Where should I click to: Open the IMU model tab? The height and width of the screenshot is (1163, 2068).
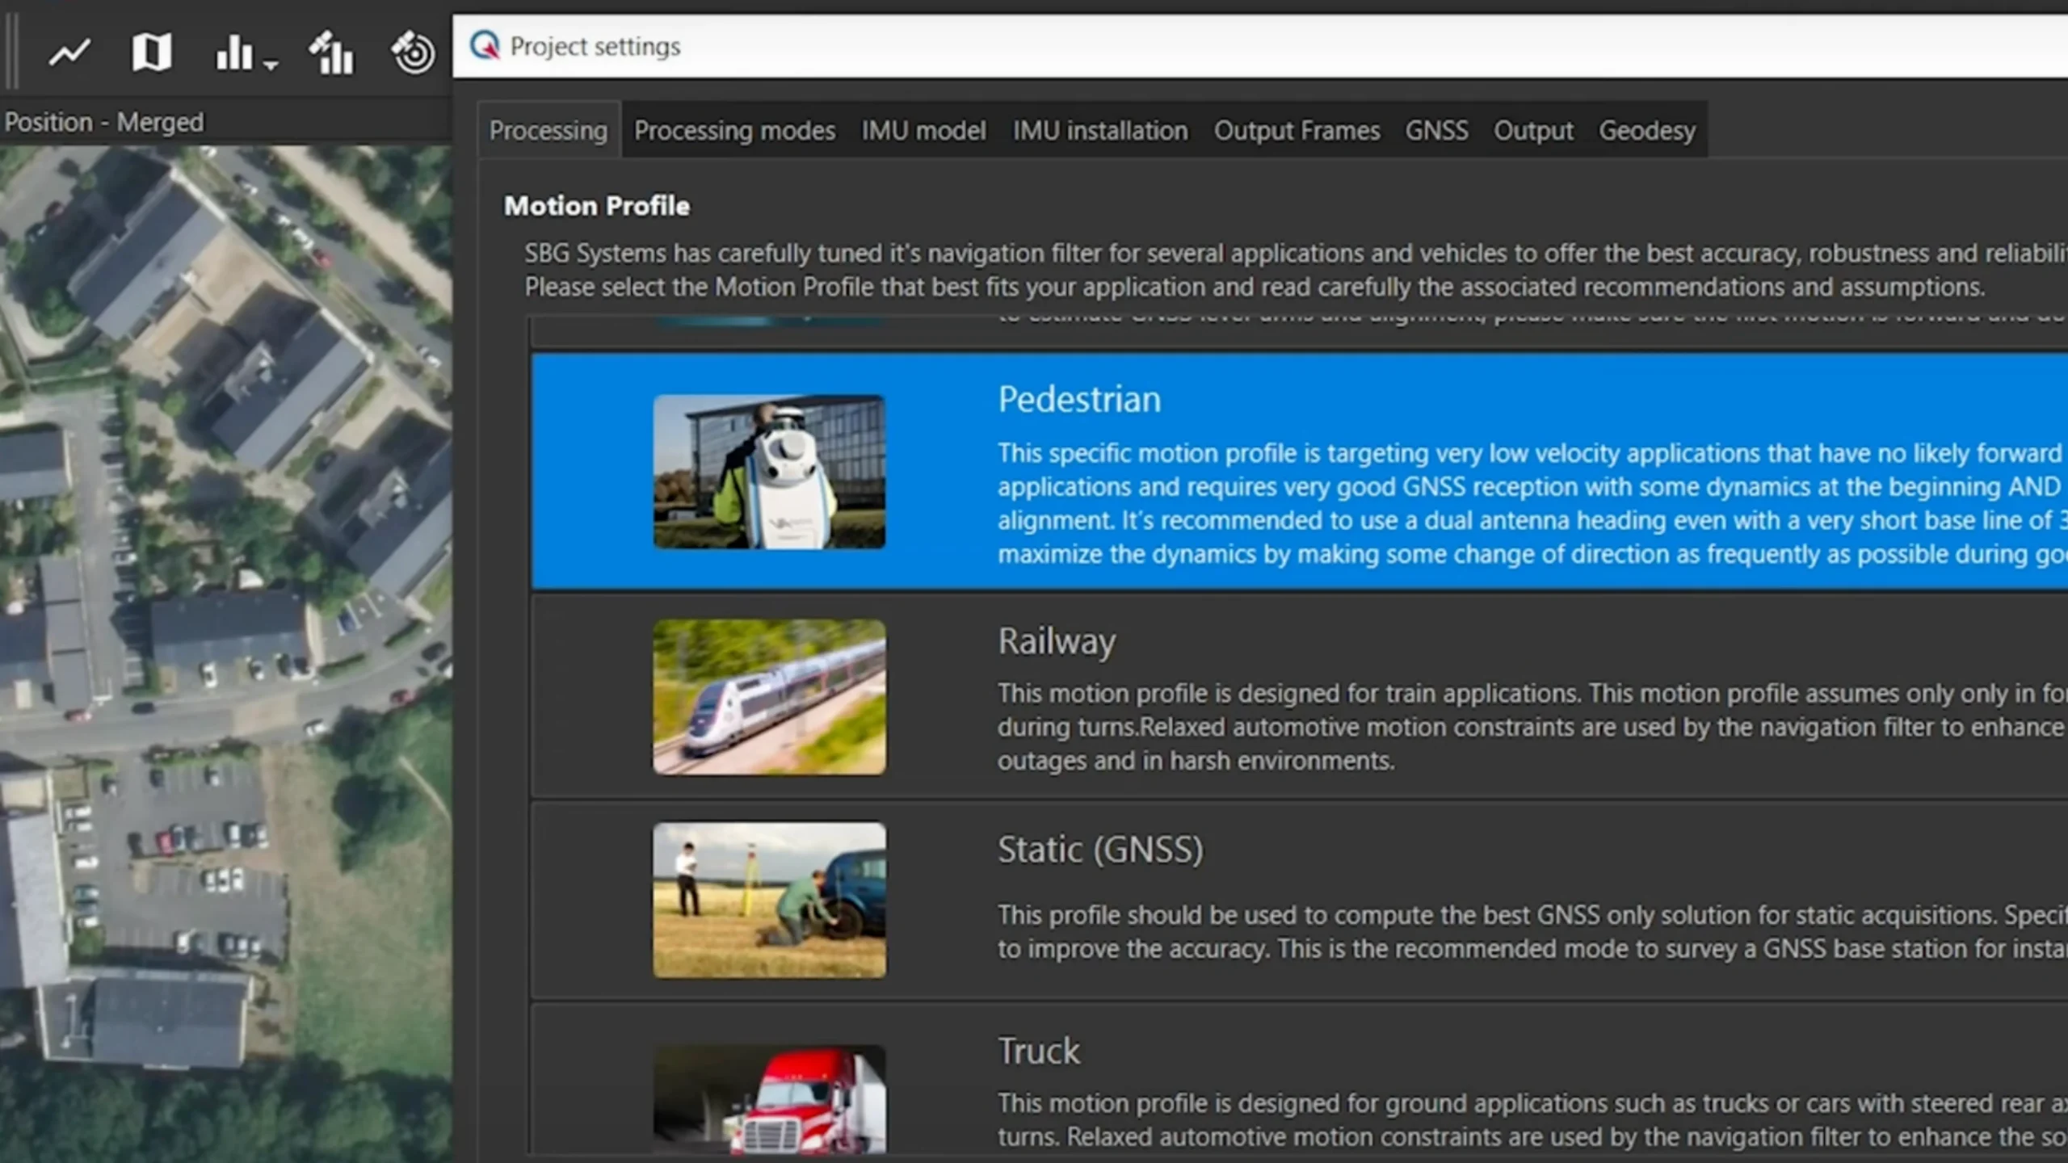point(923,131)
